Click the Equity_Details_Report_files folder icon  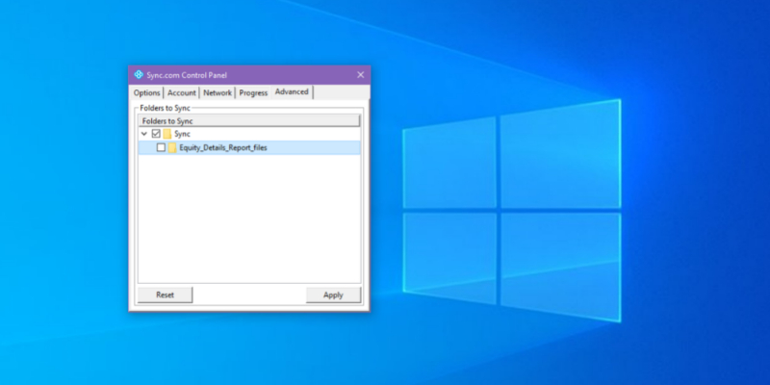[172, 148]
